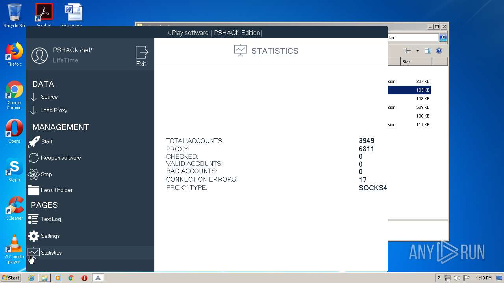Click Internet Explorer taskbar icon
The image size is (504, 283).
31,278
